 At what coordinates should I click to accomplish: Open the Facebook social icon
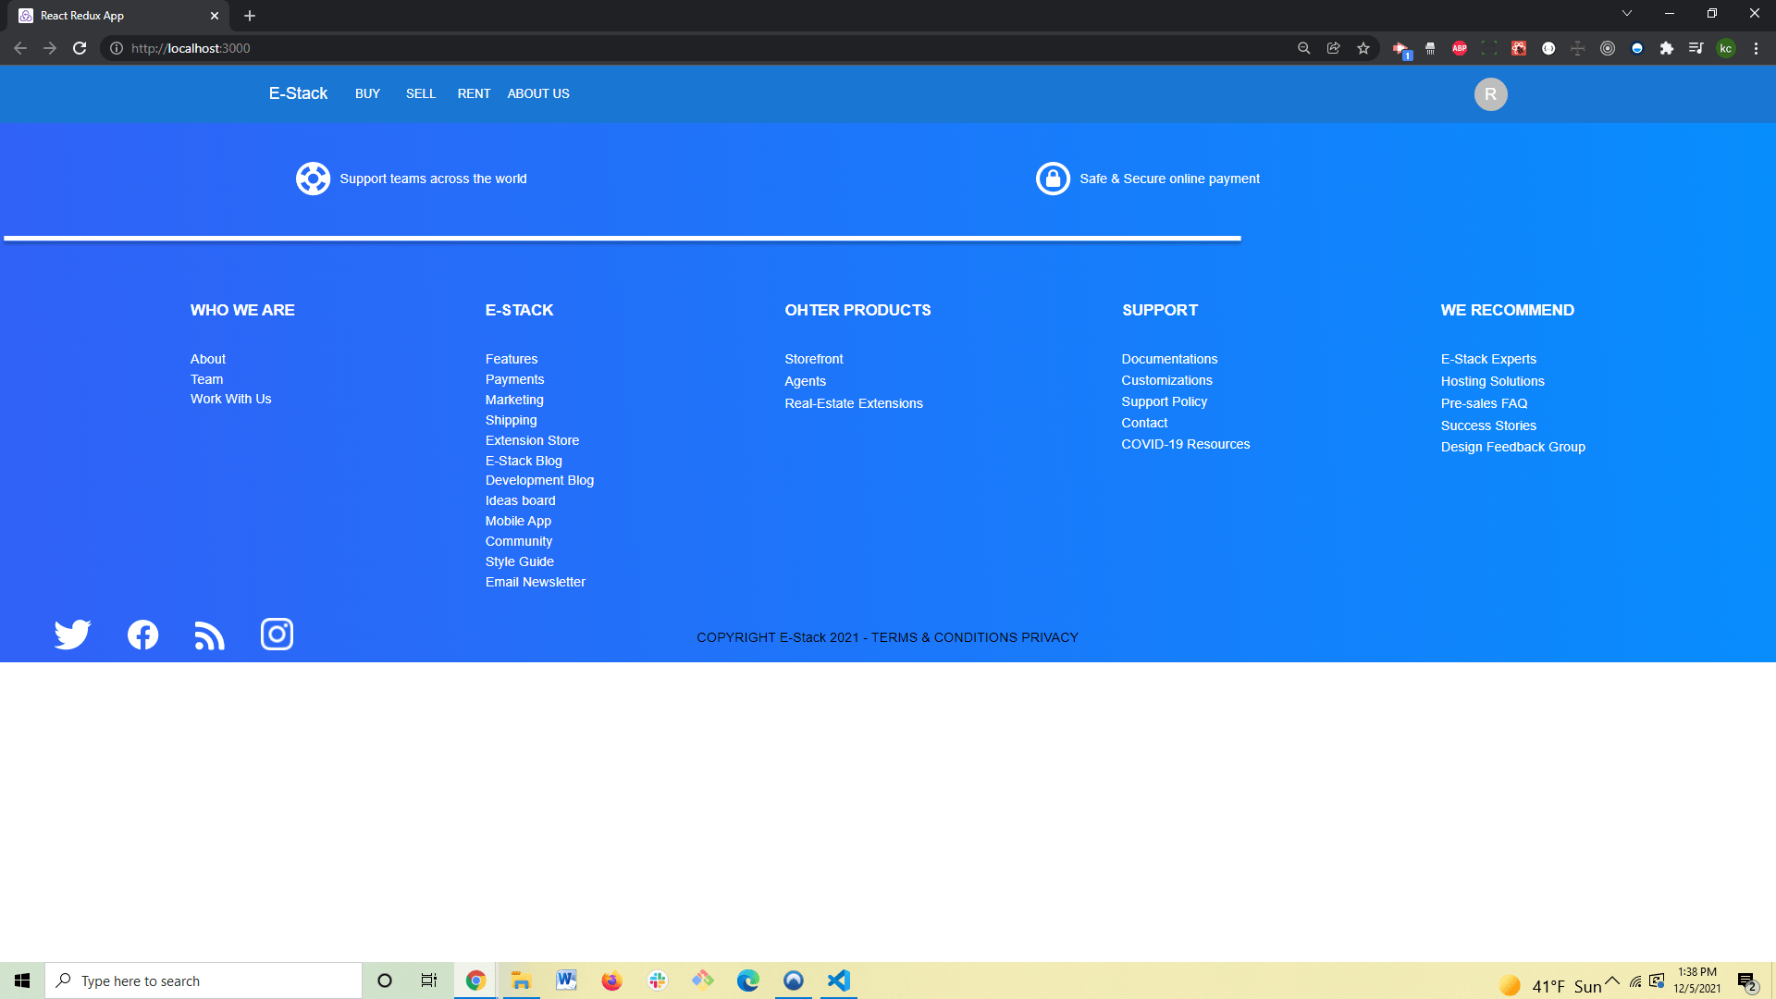pos(142,635)
